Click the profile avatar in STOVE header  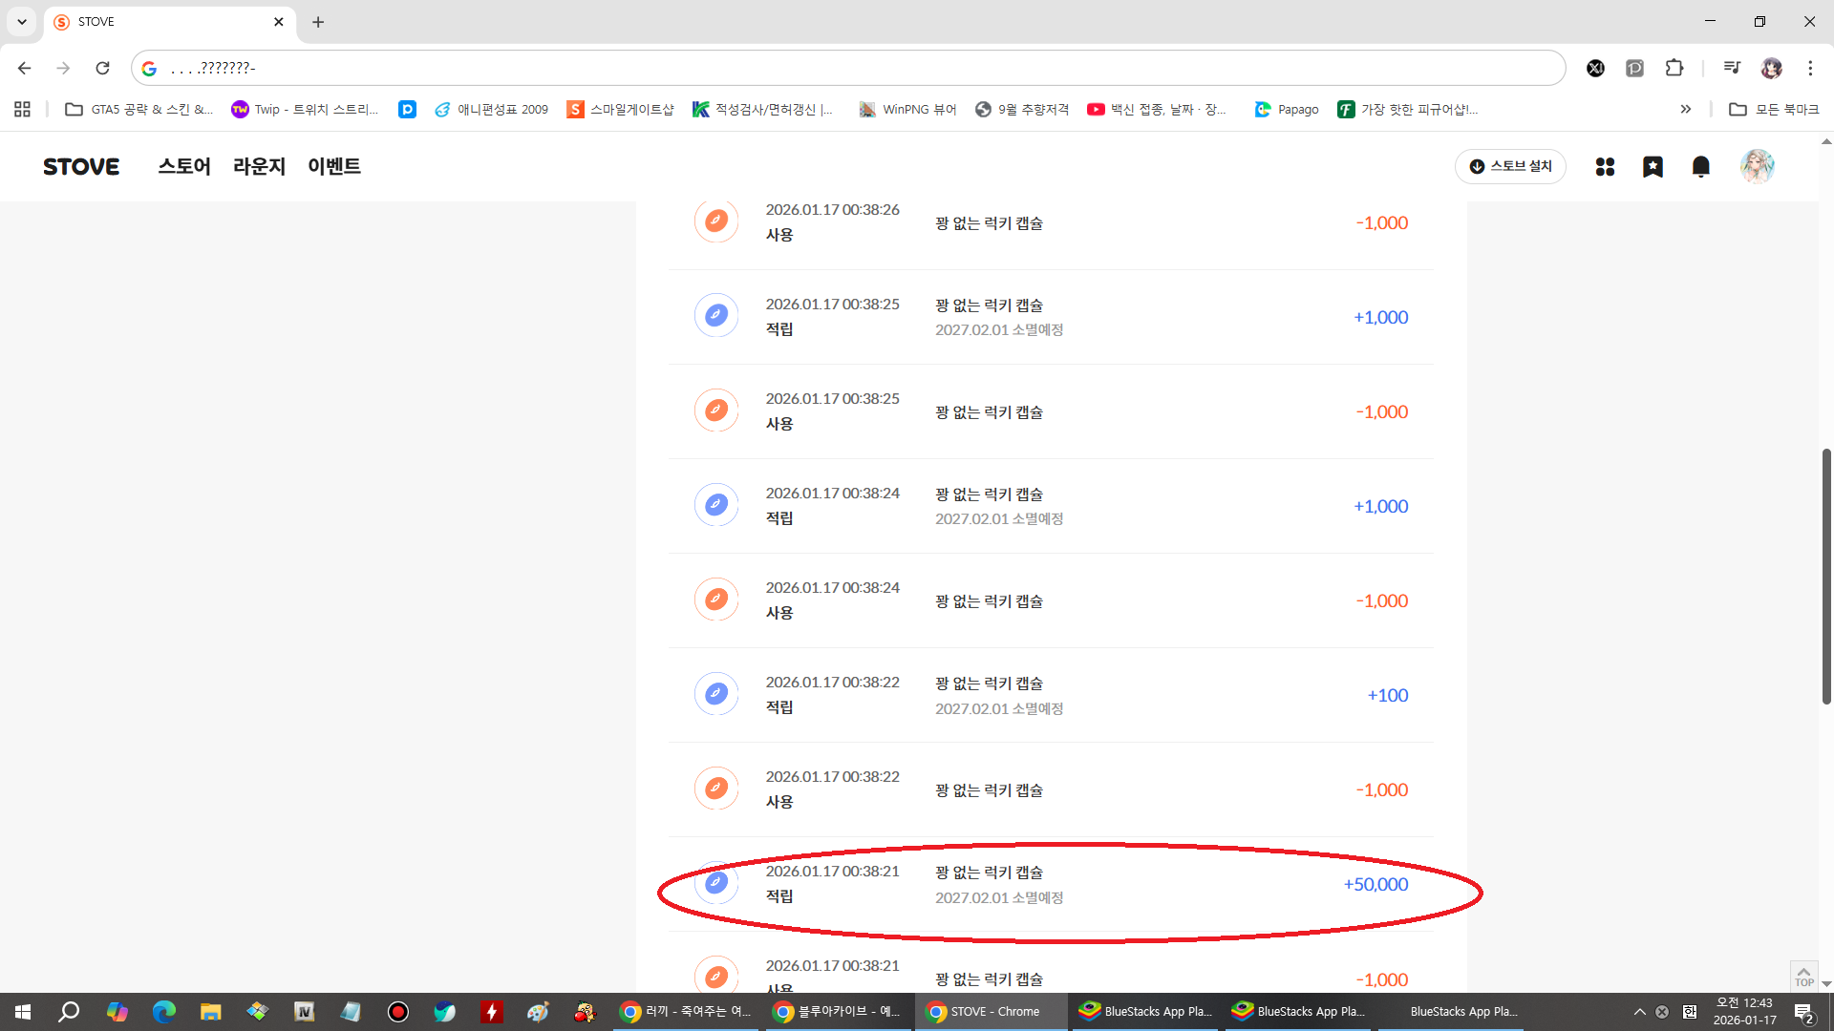[1757, 166]
